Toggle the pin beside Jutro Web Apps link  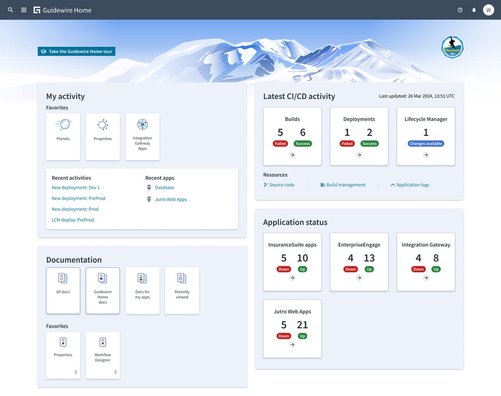point(149,199)
